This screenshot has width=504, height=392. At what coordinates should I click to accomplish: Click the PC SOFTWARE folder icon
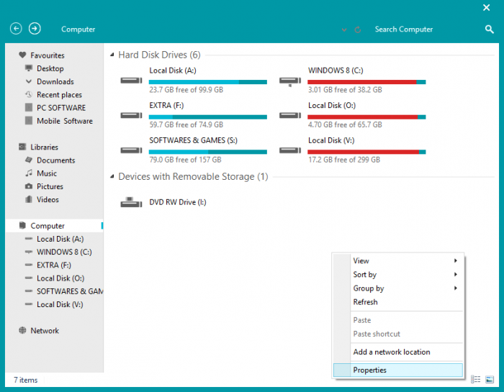coord(29,107)
